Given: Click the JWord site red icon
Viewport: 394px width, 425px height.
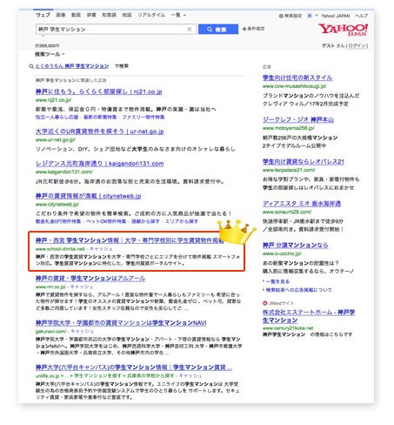Looking at the screenshot, I should [x=264, y=303].
